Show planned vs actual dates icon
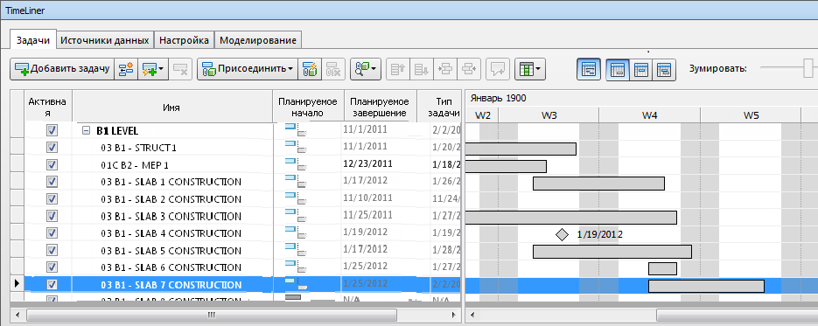Viewport: 818px width, 326px height. click(665, 69)
